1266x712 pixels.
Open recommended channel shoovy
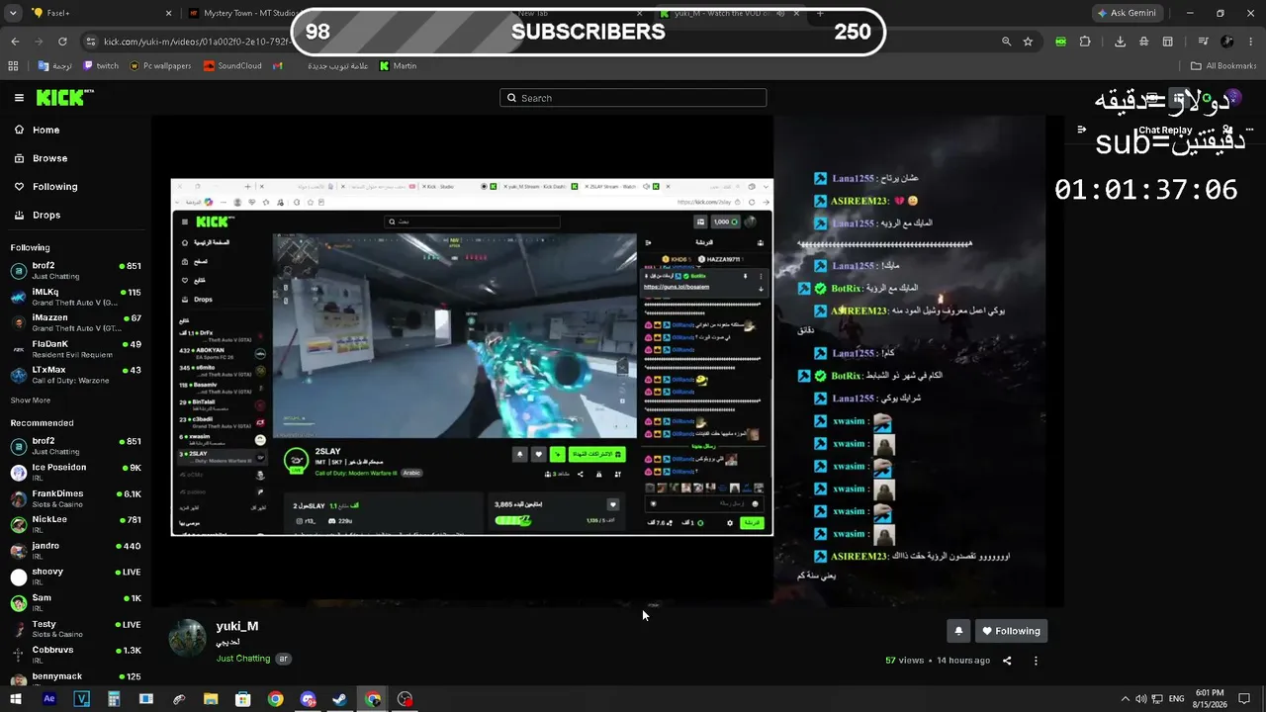point(76,577)
